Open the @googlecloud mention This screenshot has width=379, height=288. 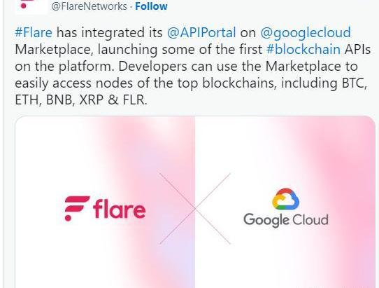(x=306, y=33)
